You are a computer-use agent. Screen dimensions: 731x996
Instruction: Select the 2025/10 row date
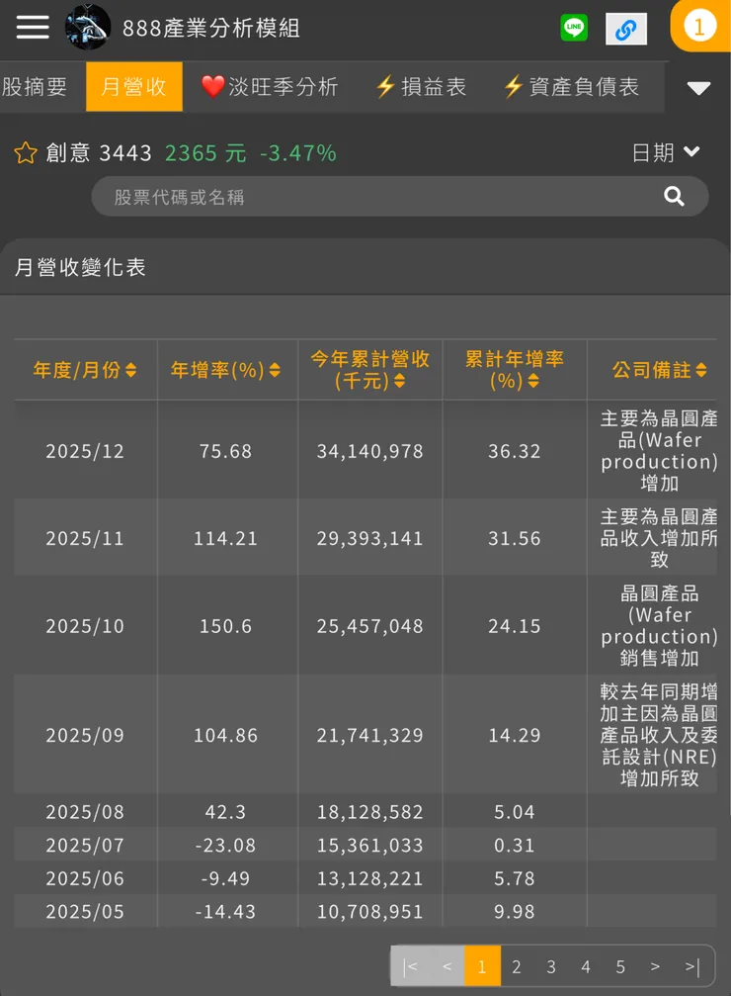[x=85, y=626]
